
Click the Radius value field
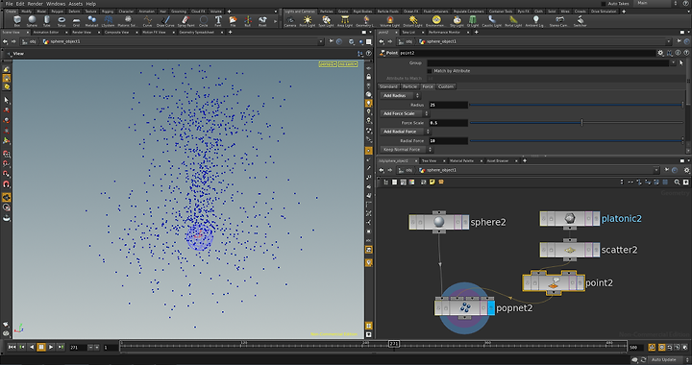448,105
